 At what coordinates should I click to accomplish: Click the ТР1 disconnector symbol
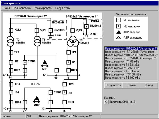tap(69, 52)
